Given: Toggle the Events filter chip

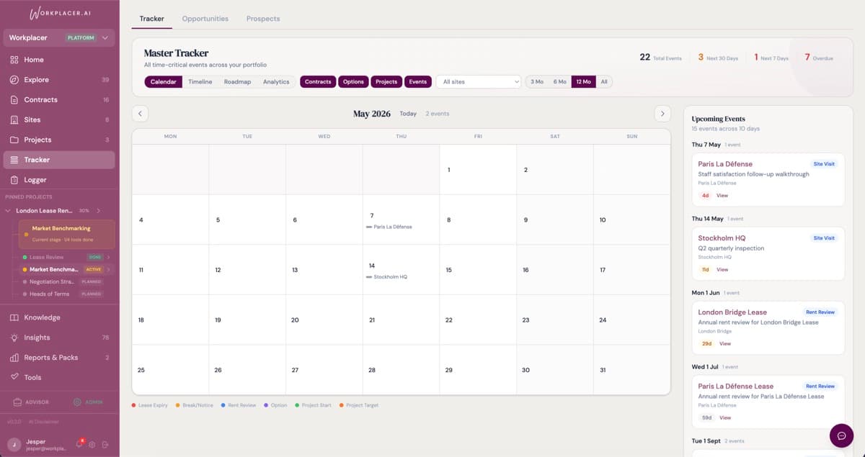Looking at the screenshot, I should click(418, 82).
